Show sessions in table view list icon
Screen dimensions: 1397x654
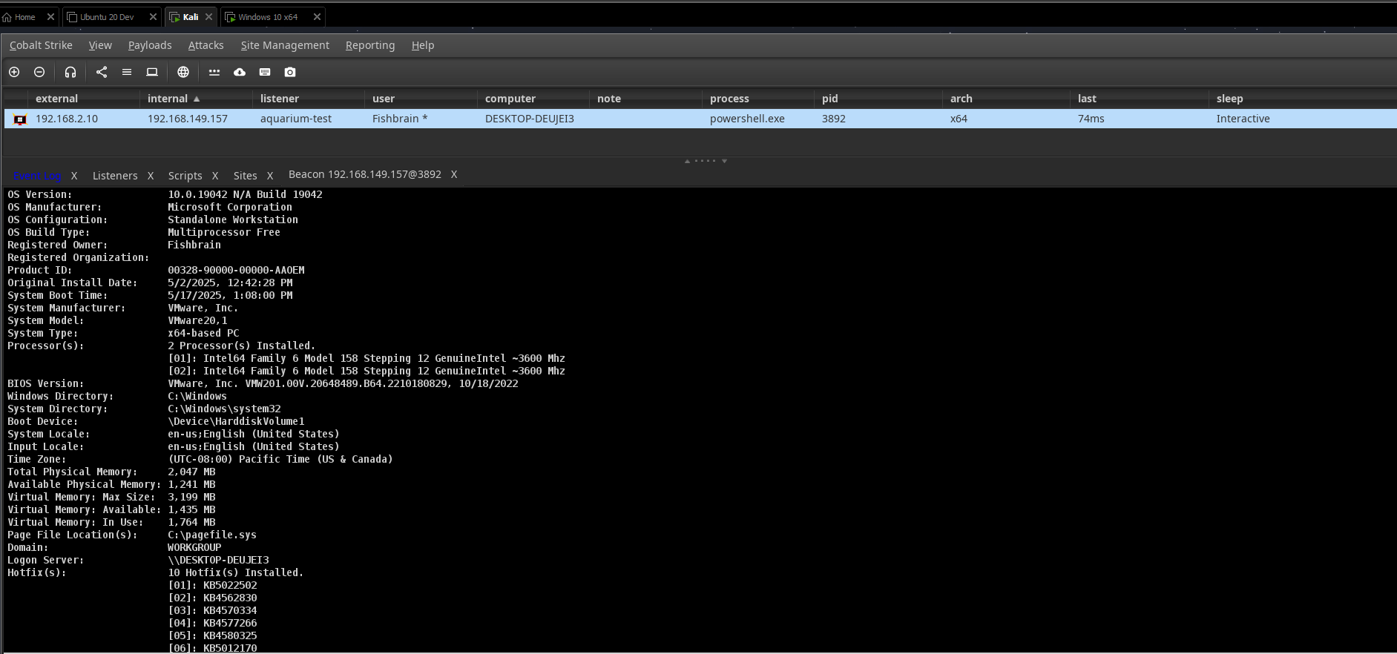pyautogui.click(x=127, y=72)
